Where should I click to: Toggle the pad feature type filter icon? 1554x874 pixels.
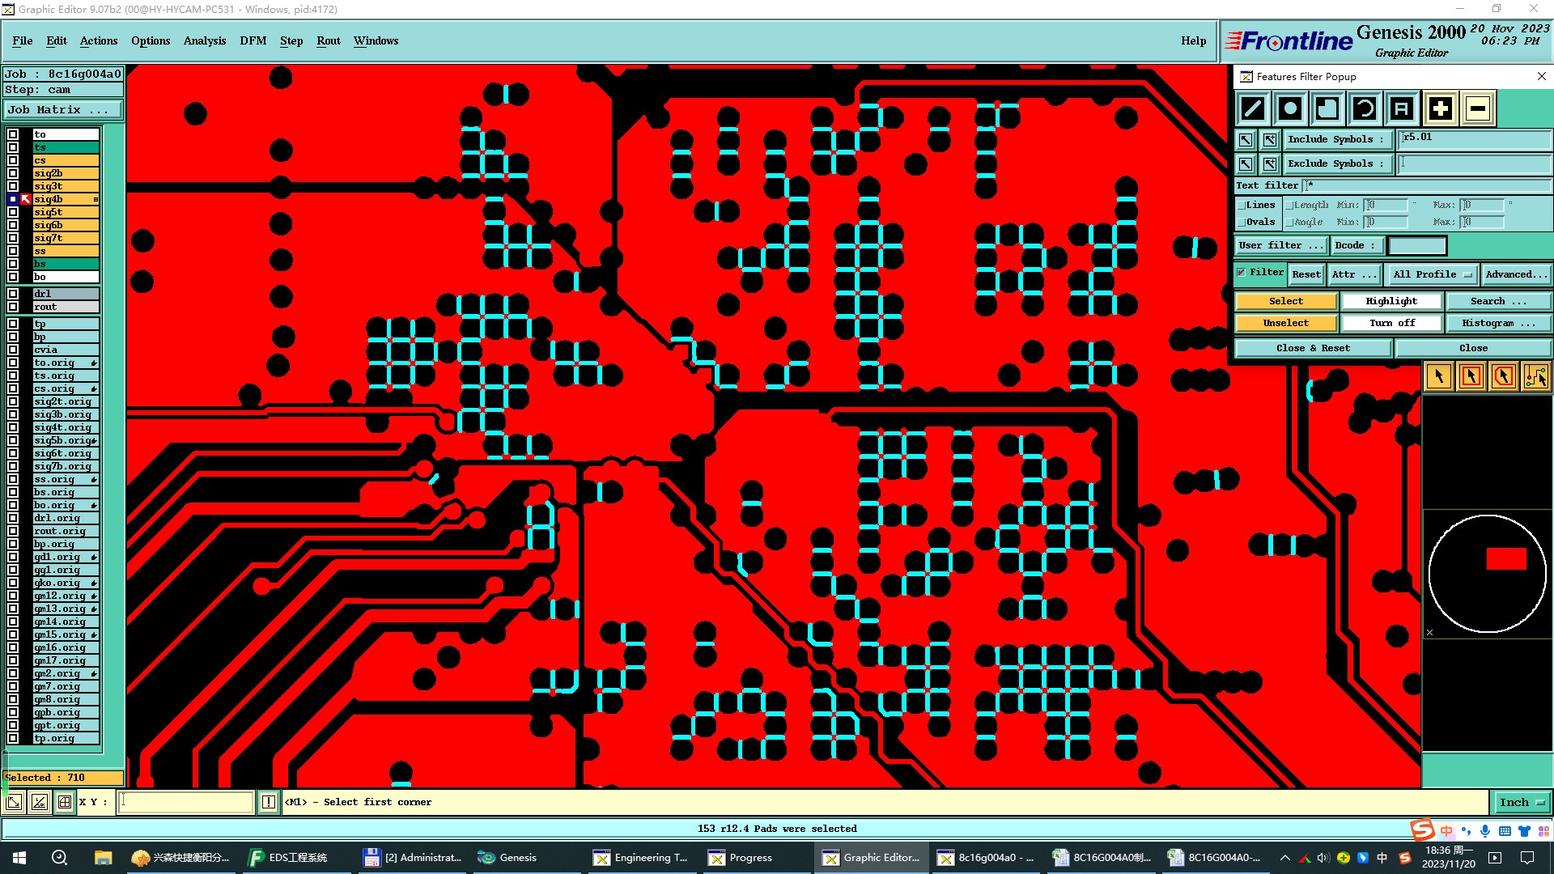[x=1290, y=108]
